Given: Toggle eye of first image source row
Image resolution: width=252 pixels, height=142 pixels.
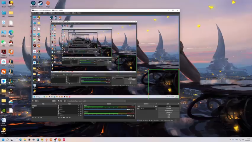Looking at the screenshot, I should pos(78,109).
